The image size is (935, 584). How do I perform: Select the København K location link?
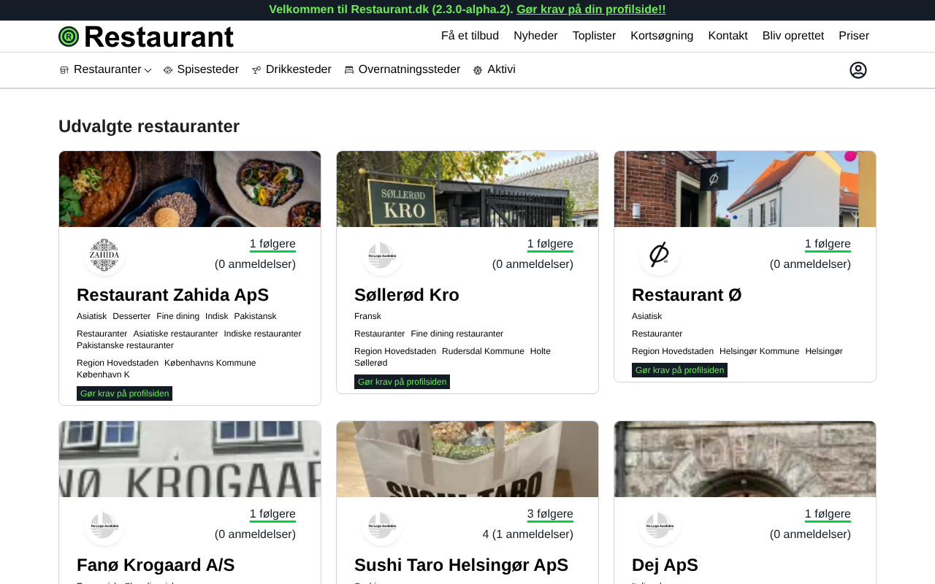point(103,374)
